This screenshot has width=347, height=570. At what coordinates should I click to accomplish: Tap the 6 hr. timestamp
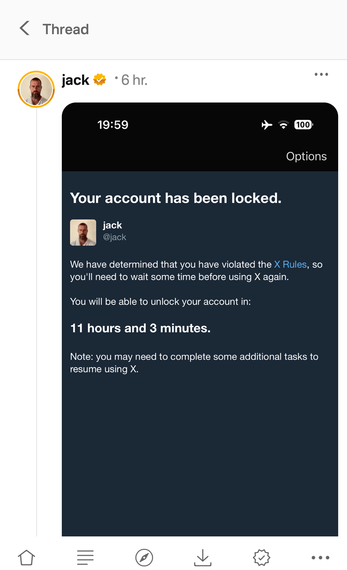tap(134, 80)
